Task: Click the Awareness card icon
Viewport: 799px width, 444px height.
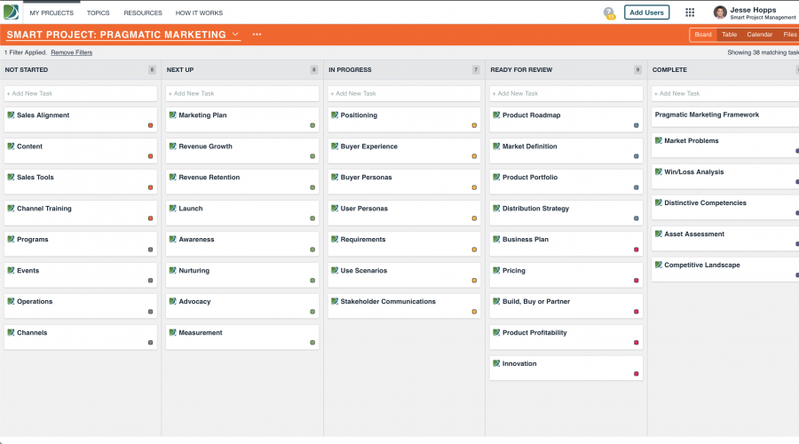Action: click(173, 239)
